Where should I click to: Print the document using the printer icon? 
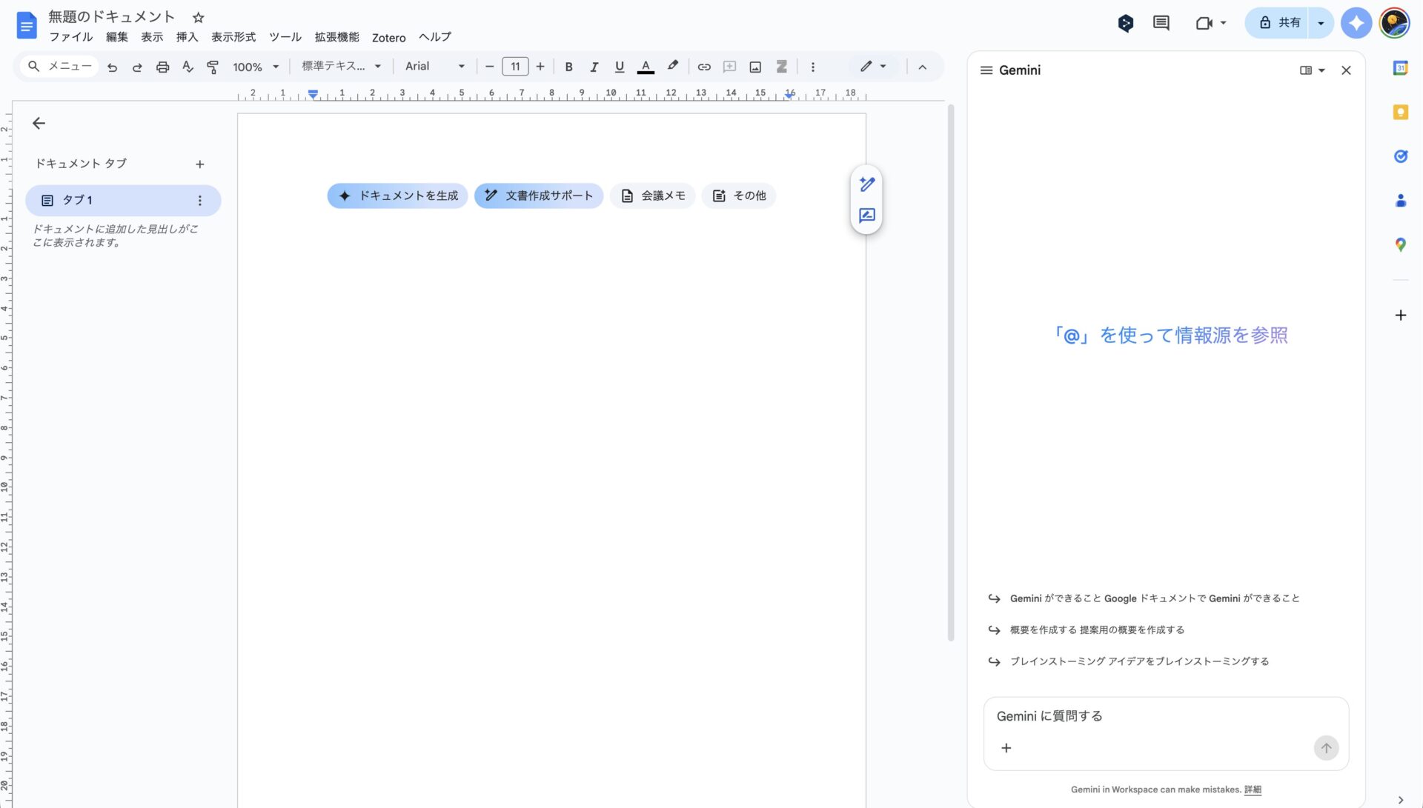click(162, 67)
